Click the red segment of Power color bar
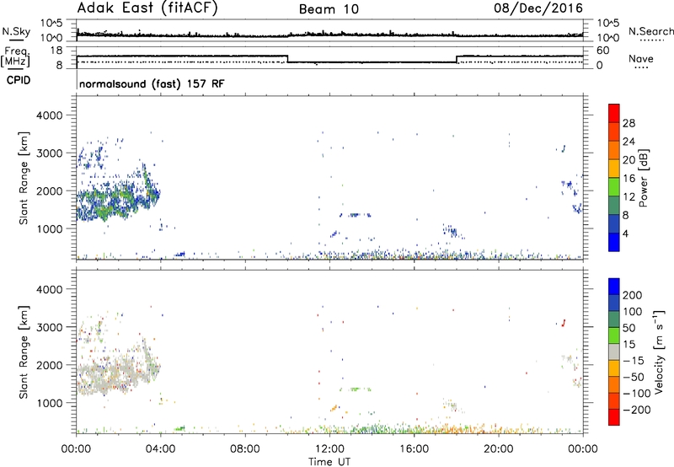Image resolution: width=674 pixels, height=467 pixels. [x=614, y=113]
